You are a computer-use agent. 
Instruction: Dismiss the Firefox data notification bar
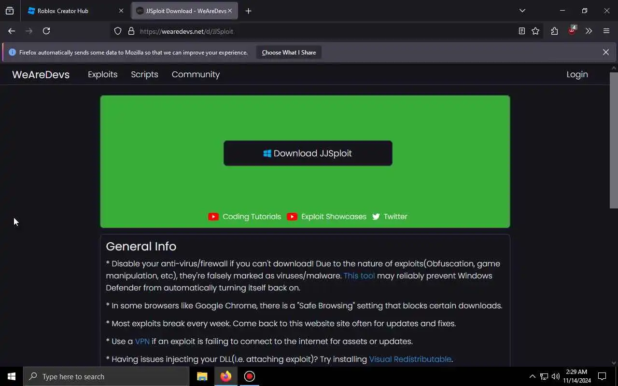click(605, 52)
